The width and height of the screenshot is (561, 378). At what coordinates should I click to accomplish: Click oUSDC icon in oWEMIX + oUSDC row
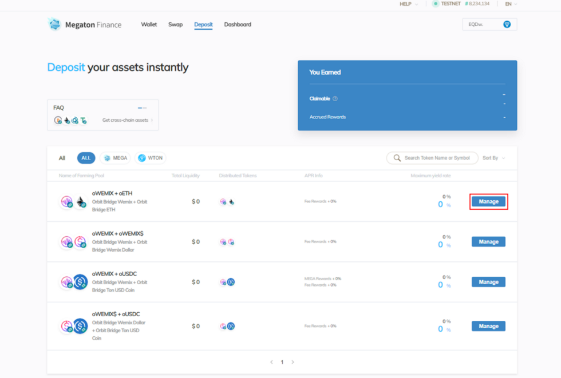80,282
